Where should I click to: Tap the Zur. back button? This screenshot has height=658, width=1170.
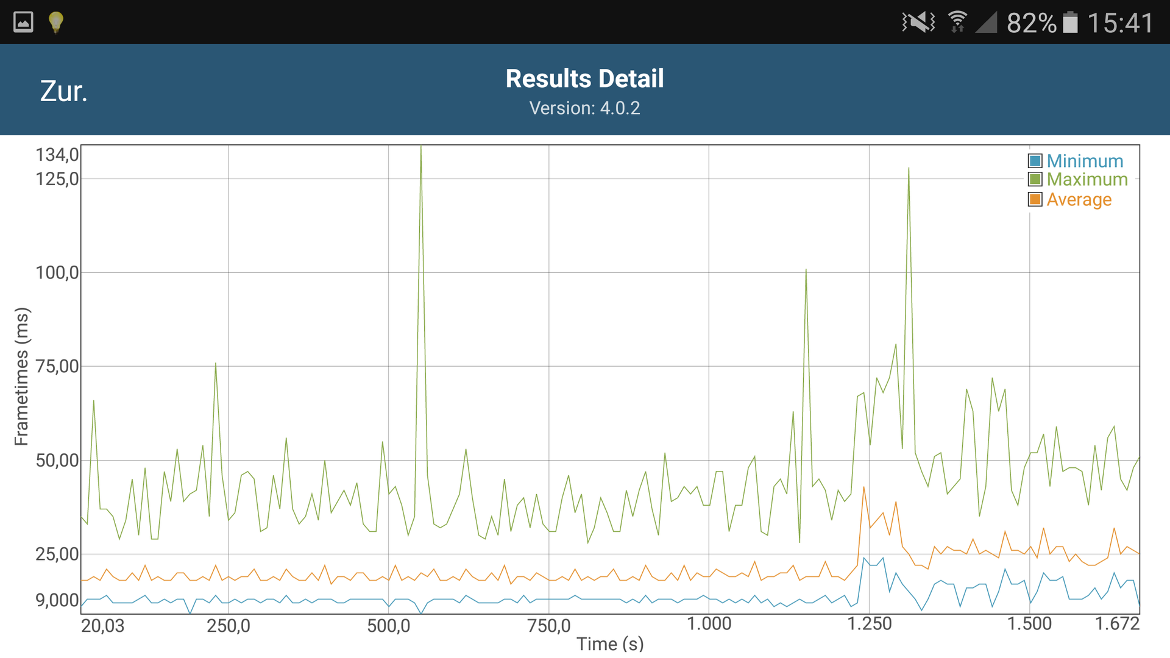(64, 91)
